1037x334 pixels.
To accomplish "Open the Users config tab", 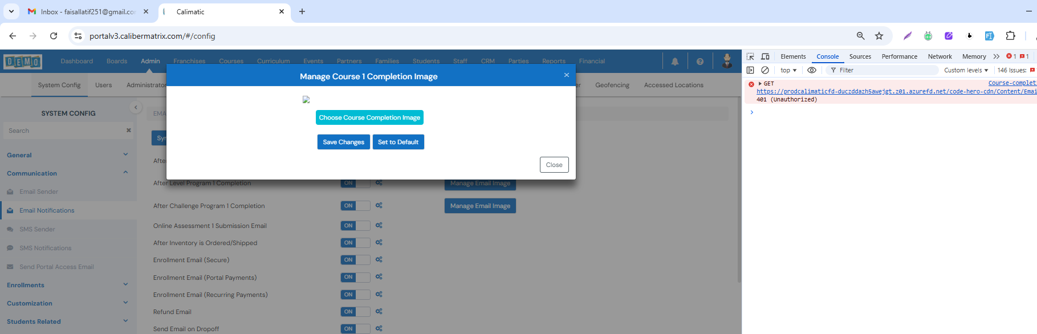I will point(103,85).
